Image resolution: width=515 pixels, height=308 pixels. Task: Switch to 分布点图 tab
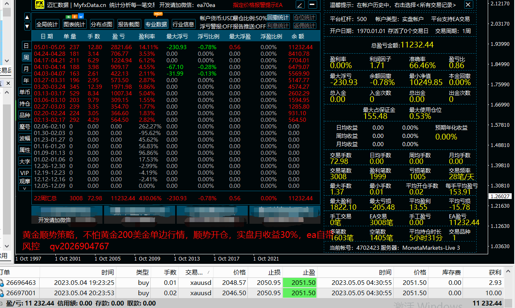click(101, 24)
